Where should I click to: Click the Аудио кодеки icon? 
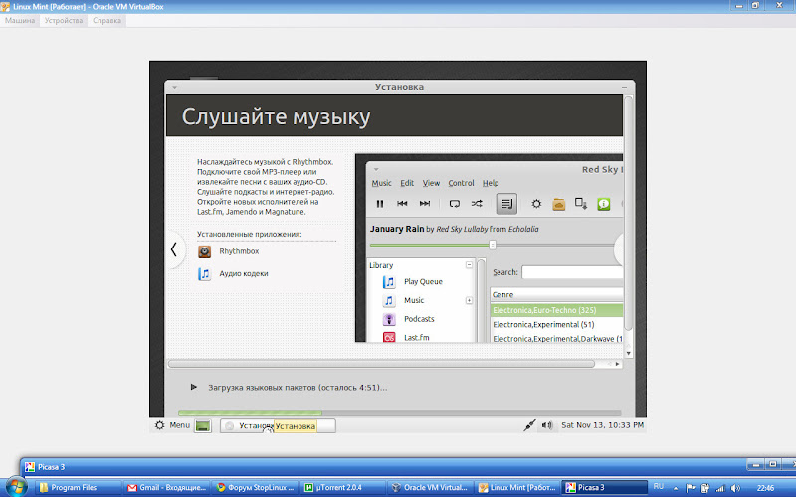[204, 274]
